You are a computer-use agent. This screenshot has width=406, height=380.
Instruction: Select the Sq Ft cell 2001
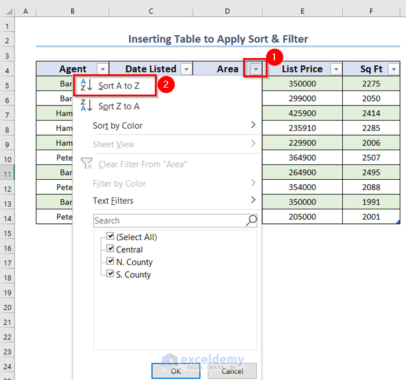pyautogui.click(x=371, y=216)
